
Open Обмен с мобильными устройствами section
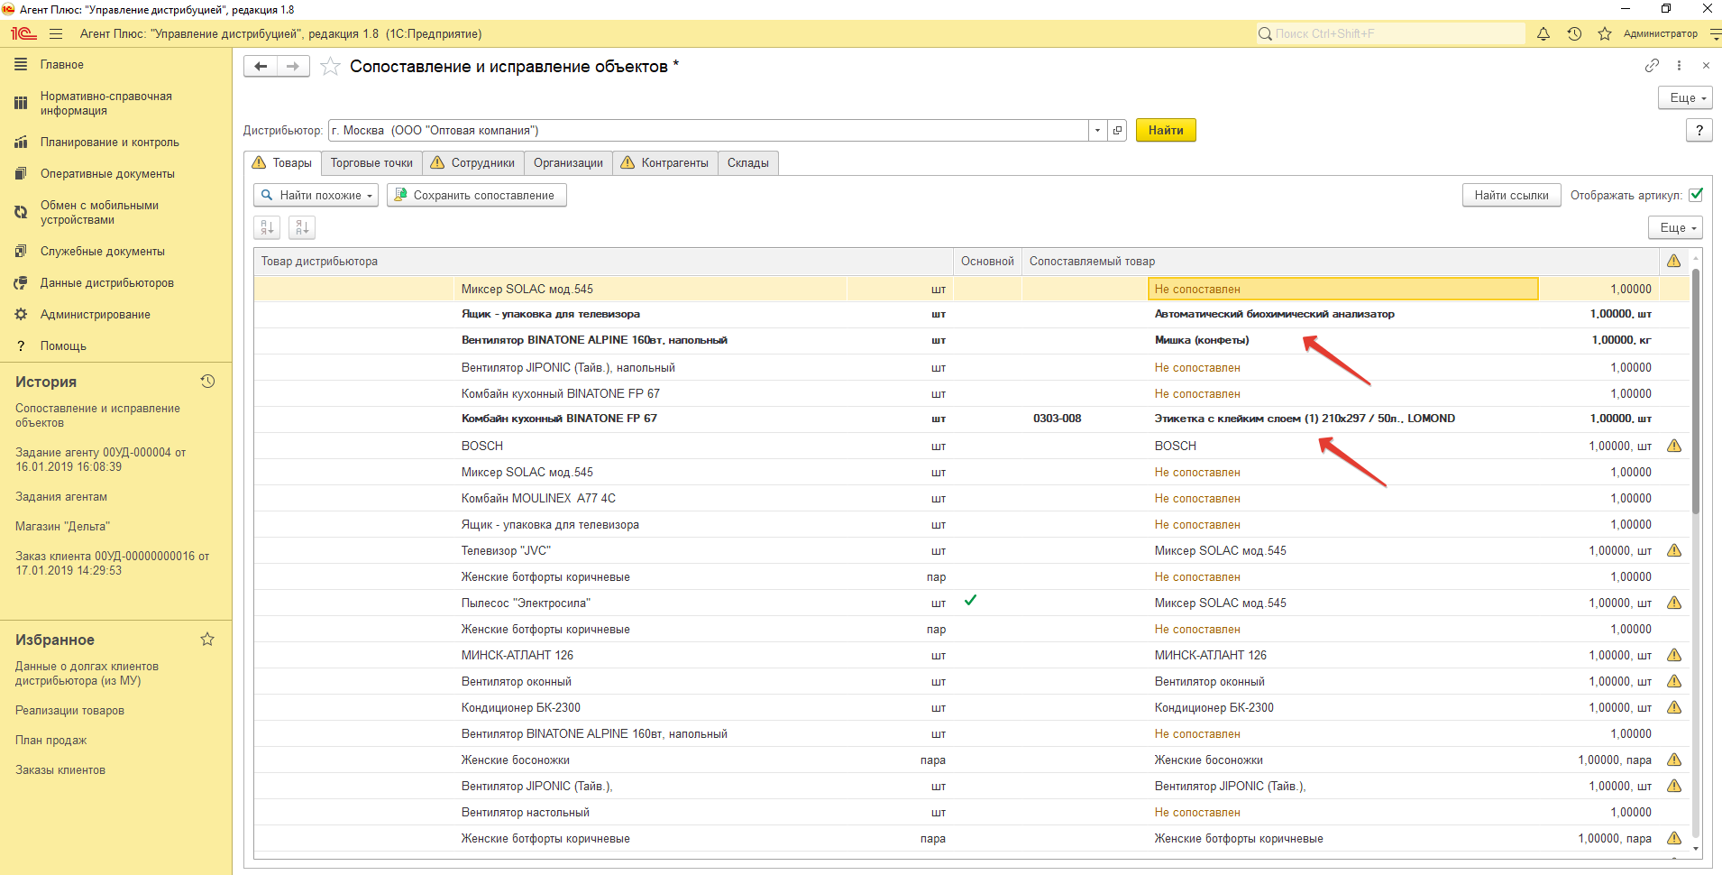point(99,213)
